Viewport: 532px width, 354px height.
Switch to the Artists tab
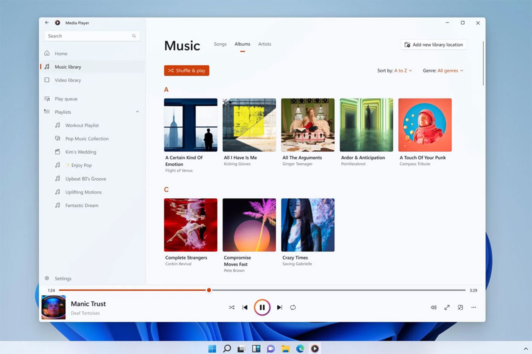(x=265, y=44)
